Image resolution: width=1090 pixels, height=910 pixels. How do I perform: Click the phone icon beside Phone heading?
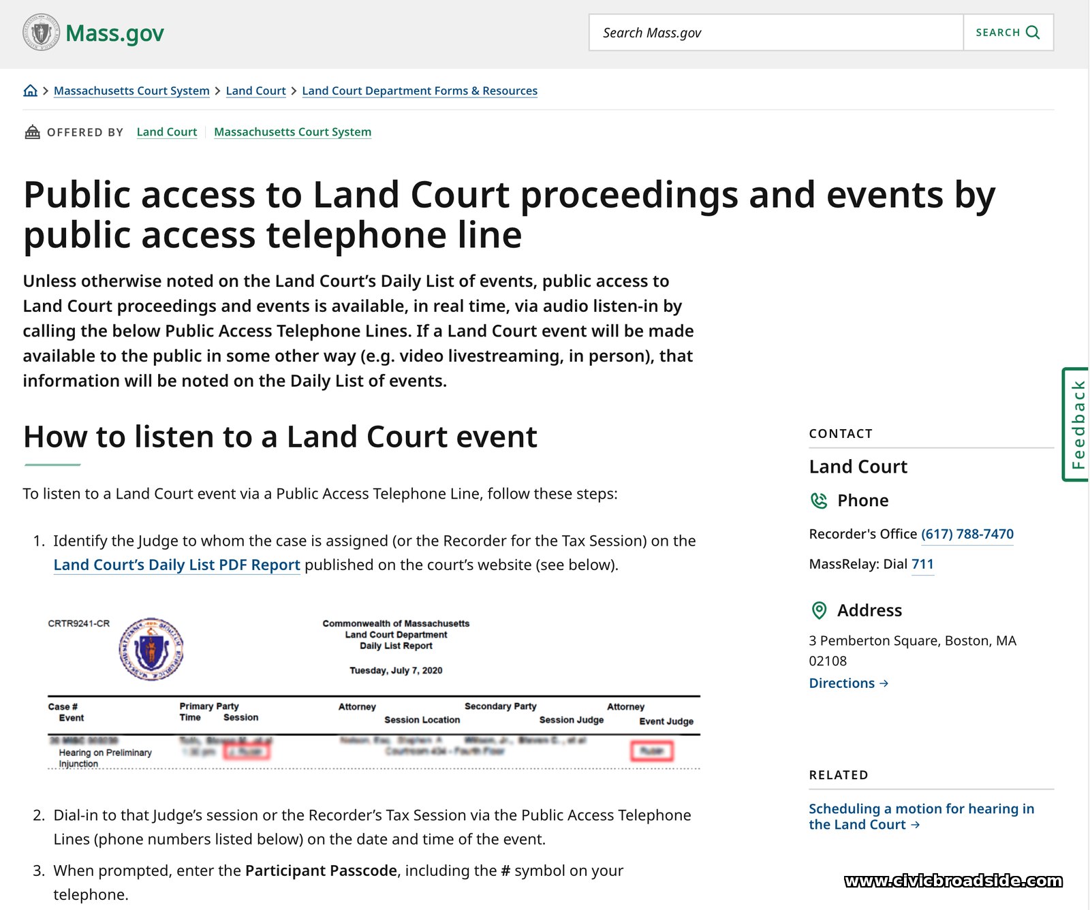[819, 501]
